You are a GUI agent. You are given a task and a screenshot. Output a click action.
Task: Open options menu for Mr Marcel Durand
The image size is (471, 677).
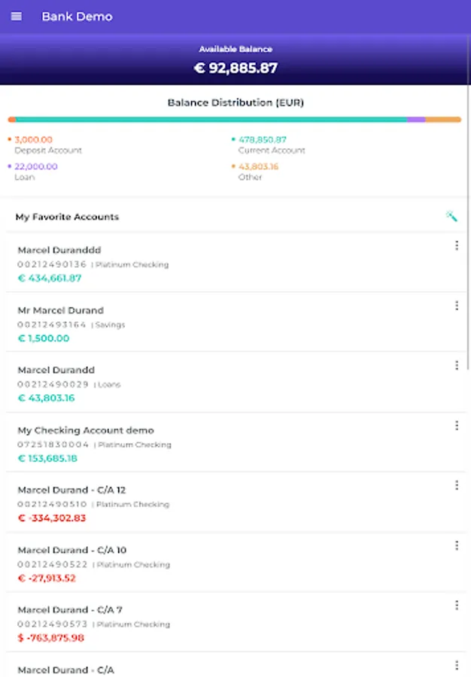(x=457, y=305)
